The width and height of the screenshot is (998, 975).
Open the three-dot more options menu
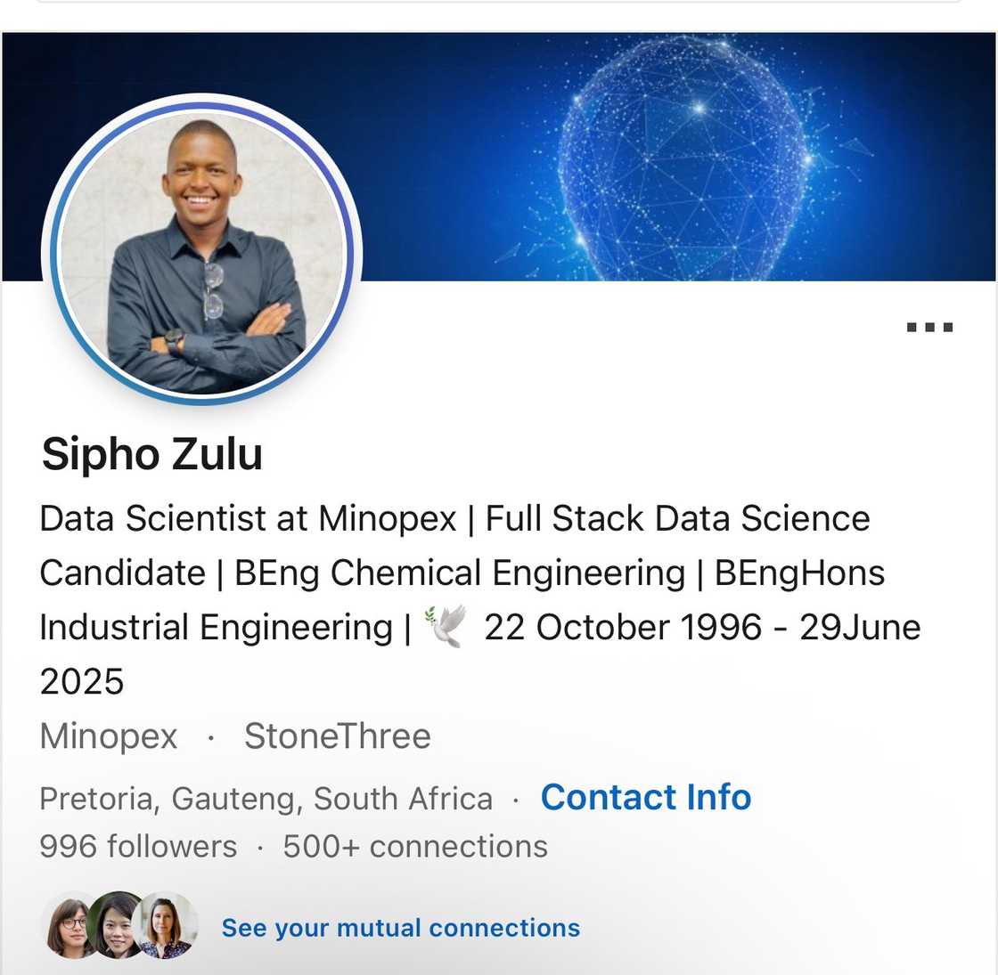coord(929,328)
